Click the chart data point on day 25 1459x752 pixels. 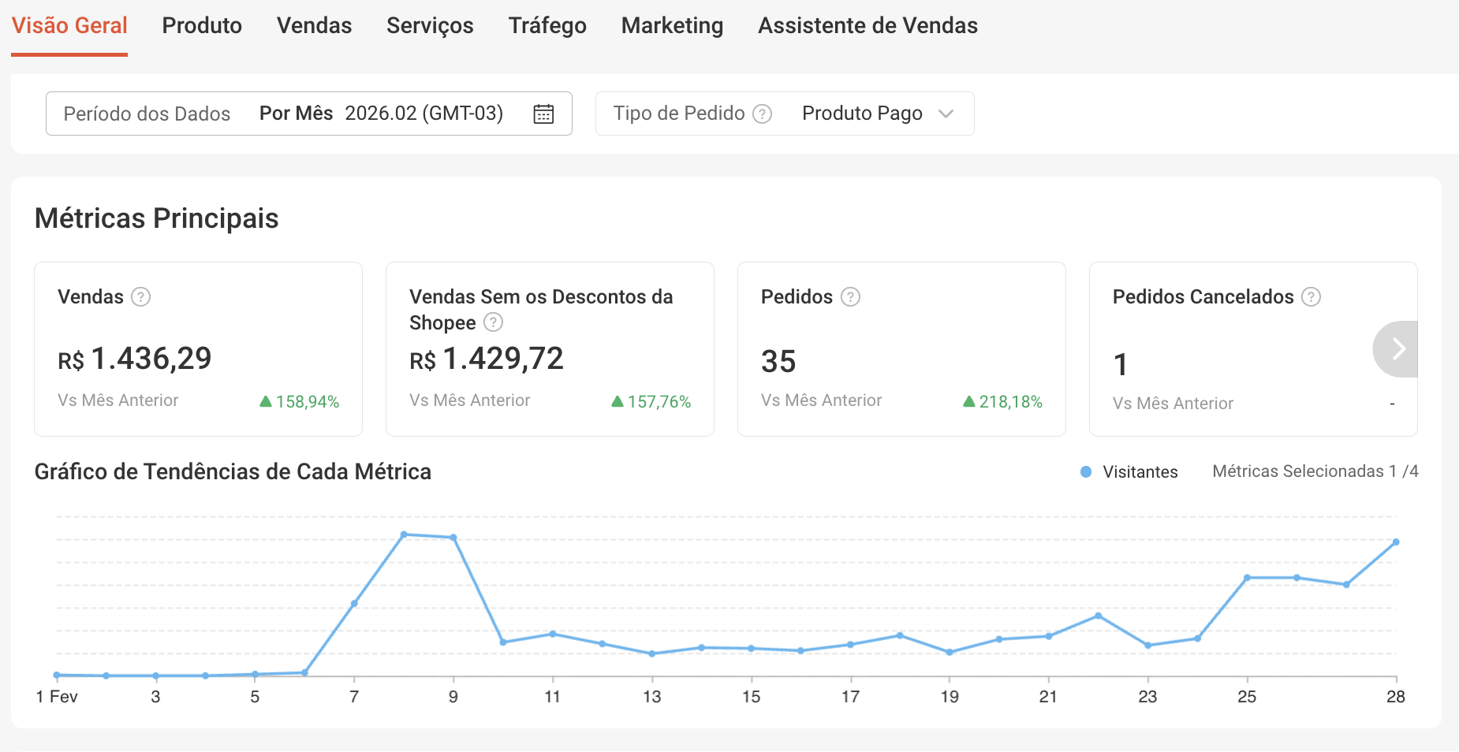[1247, 578]
